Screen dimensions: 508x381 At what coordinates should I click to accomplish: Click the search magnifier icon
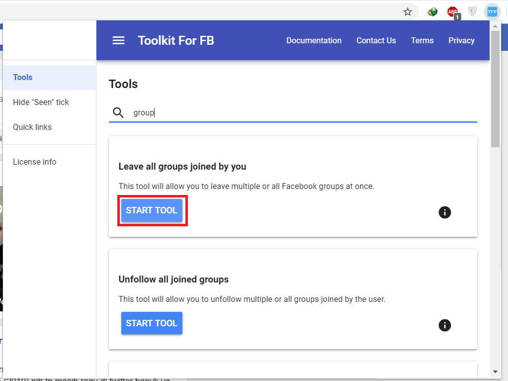[118, 113]
